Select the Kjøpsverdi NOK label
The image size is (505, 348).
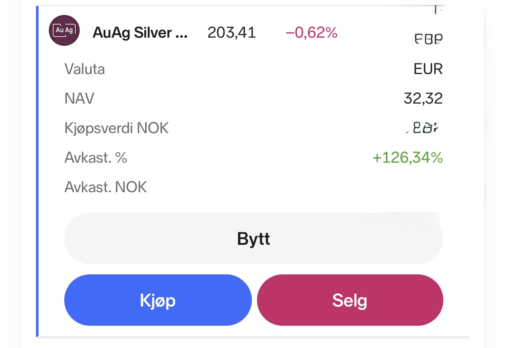pos(117,128)
